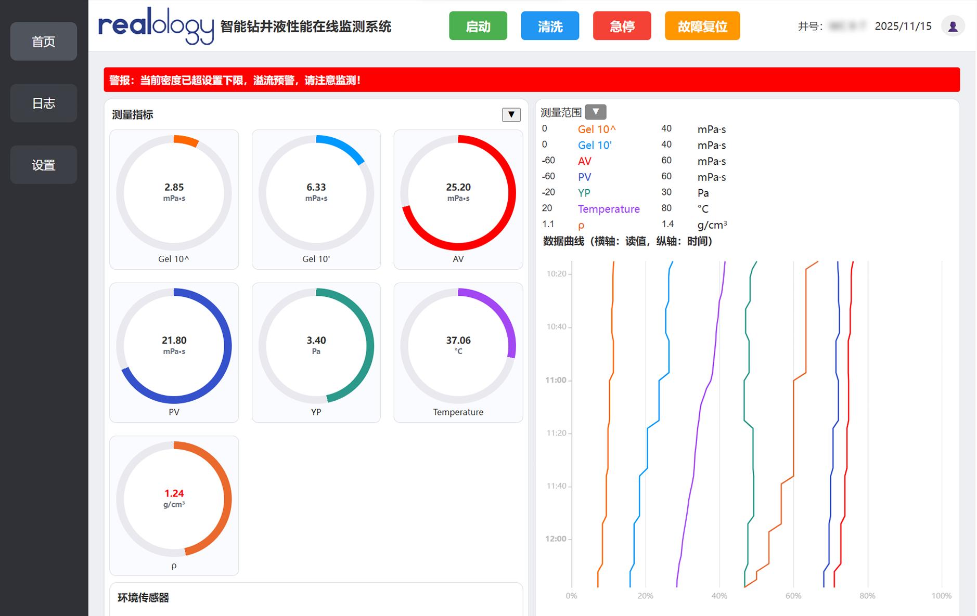Expand the 测量指标 dropdown arrow

click(x=511, y=114)
